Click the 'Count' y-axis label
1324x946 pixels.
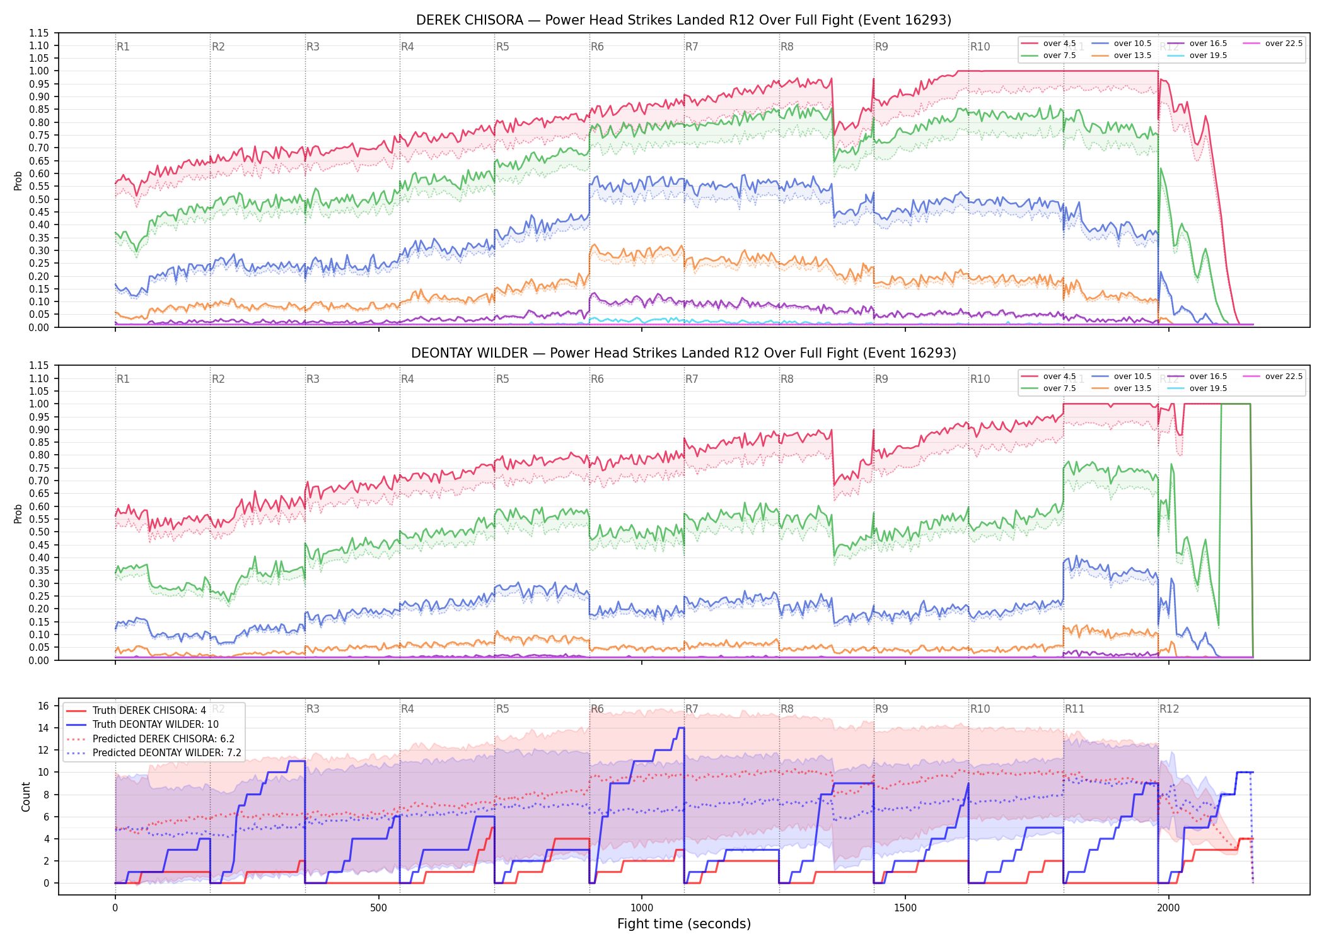pos(26,797)
